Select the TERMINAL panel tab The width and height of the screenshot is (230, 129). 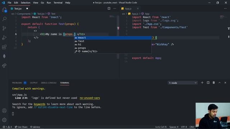[65, 83]
